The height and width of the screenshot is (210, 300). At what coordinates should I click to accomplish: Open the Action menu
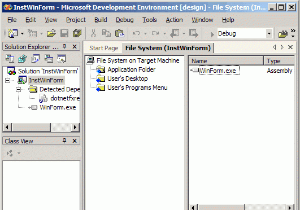tap(174, 20)
